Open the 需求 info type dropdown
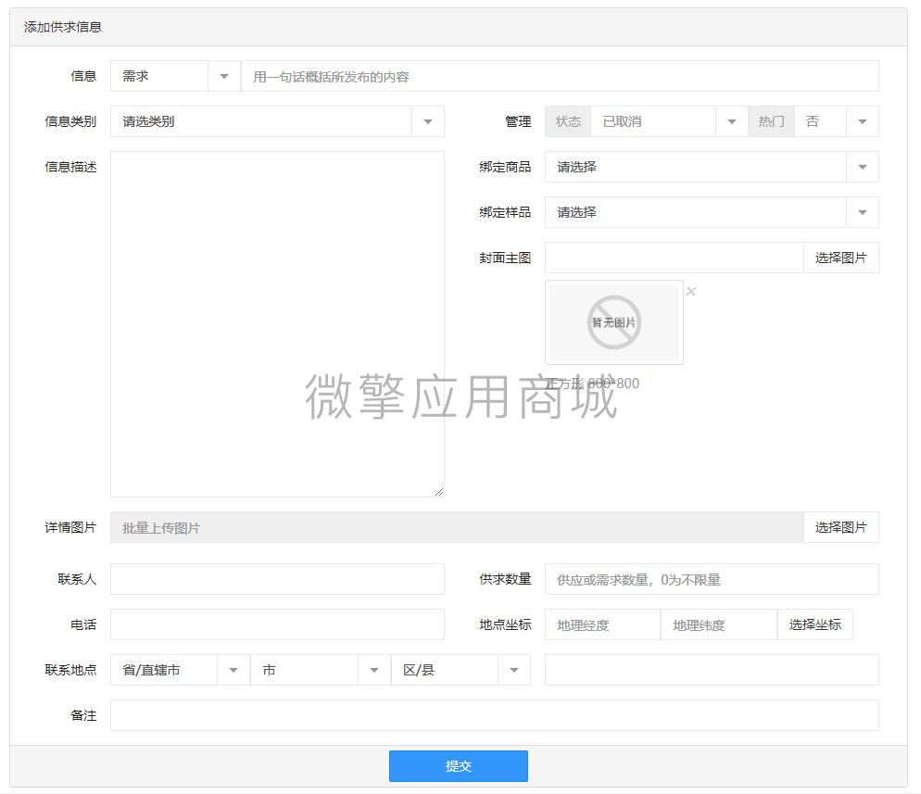The height and width of the screenshot is (794, 921). click(x=175, y=76)
